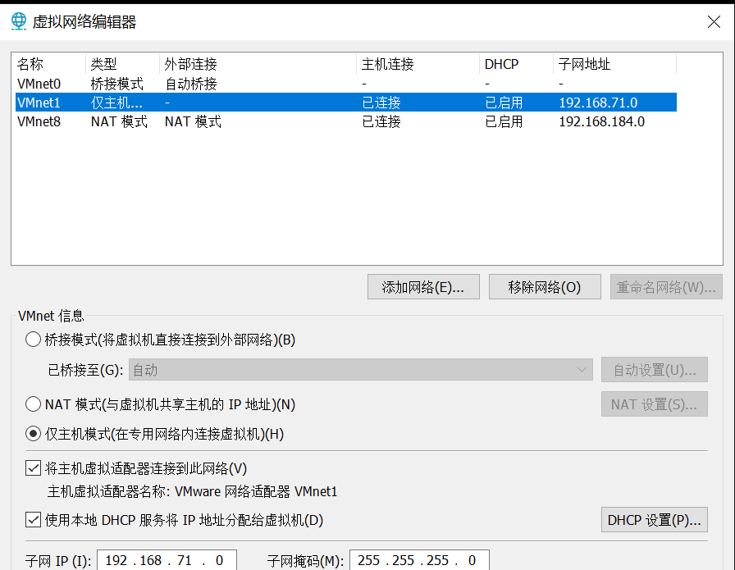735x570 pixels.
Task: Click the 移除网络(O) button
Action: [545, 287]
